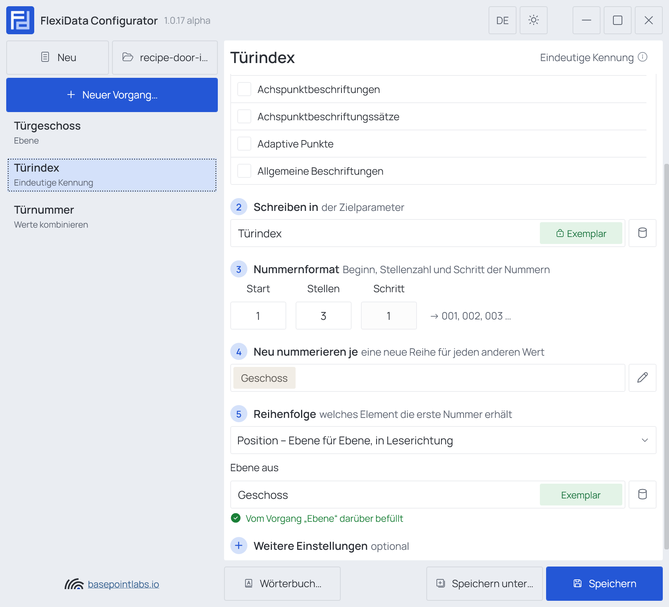This screenshot has height=607, width=669.
Task: Open the recipe-door-i... file button
Action: (165, 58)
